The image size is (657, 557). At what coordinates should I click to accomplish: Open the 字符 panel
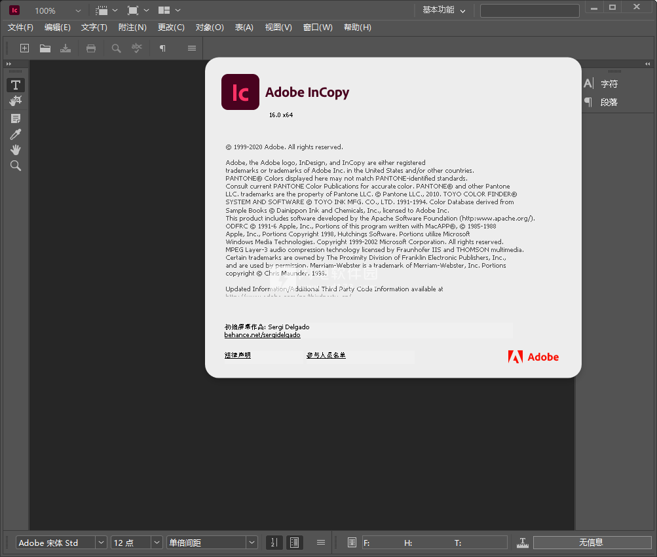[x=601, y=84]
